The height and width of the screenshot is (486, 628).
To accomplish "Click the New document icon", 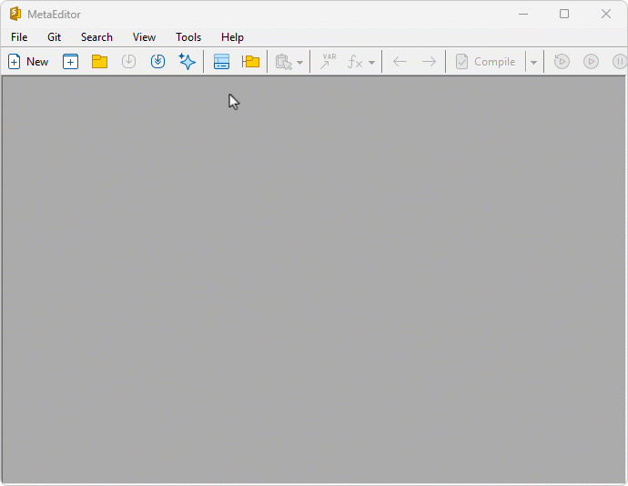I will (14, 62).
